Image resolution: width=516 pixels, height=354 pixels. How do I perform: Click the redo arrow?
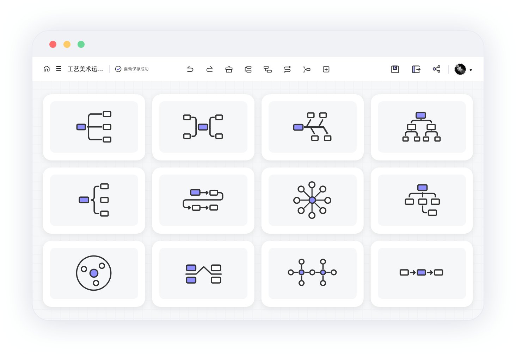[x=209, y=69]
